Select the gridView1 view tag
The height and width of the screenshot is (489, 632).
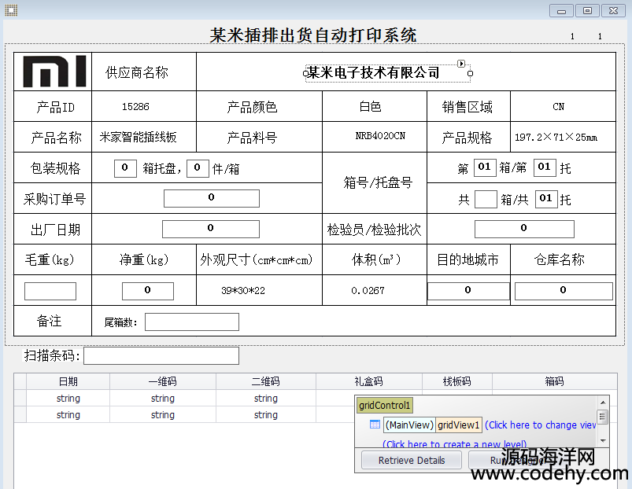point(459,425)
